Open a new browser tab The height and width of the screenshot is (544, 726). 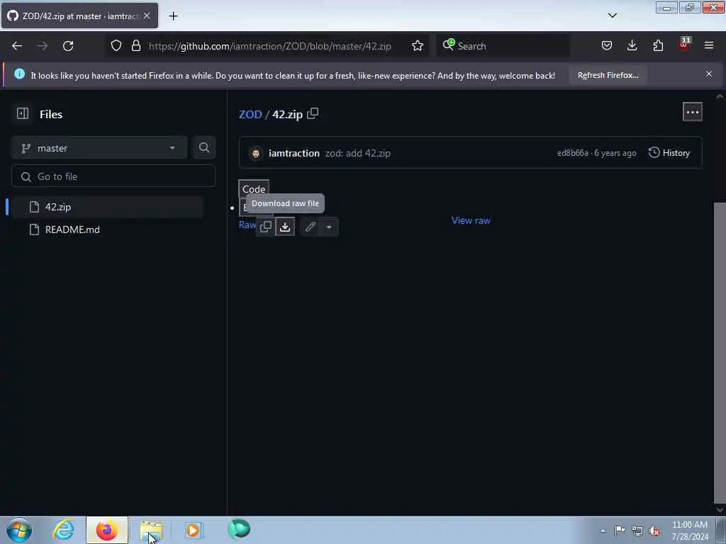pyautogui.click(x=173, y=16)
